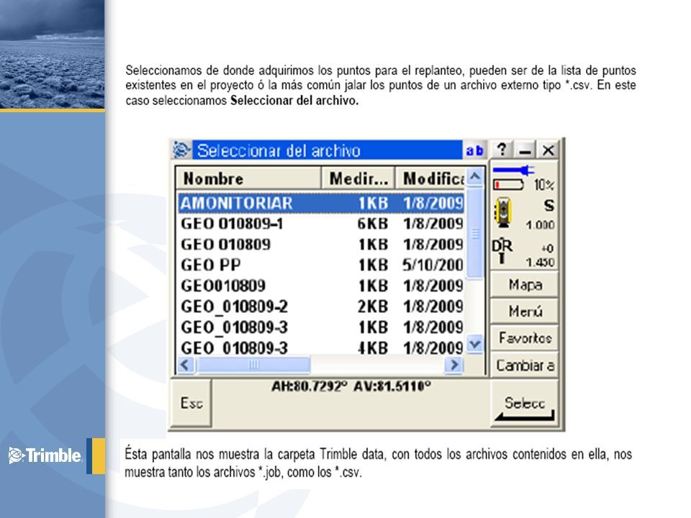Select the file GEO PP

coord(321,265)
